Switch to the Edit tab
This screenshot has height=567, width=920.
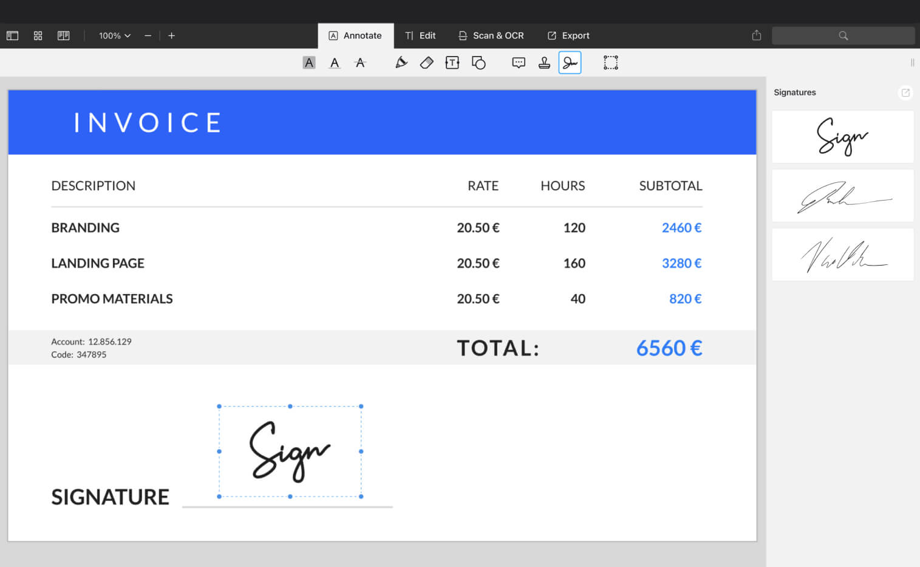point(420,36)
